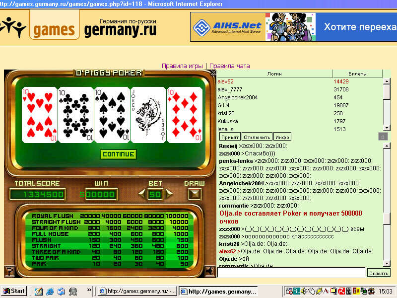Open the Правила игры link
The height and width of the screenshot is (298, 397).
[x=182, y=66]
